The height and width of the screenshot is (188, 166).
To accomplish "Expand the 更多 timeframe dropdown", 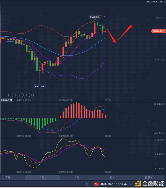I will click(148, 177).
